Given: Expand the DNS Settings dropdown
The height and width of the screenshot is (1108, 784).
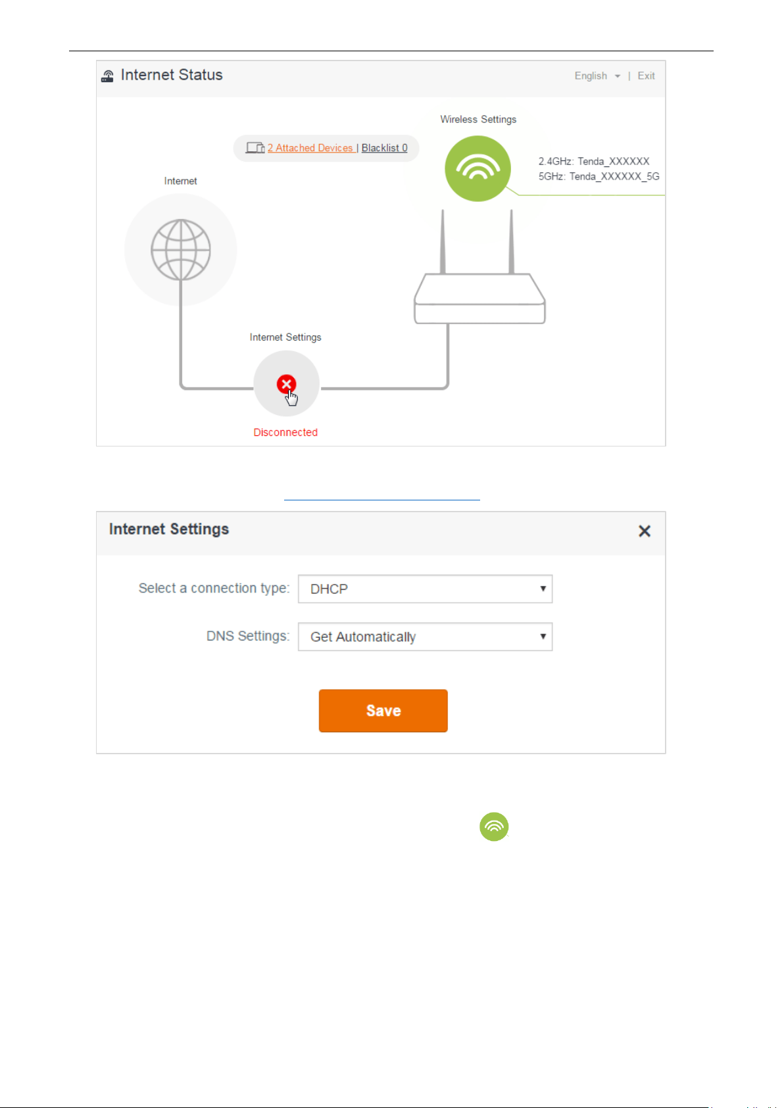Looking at the screenshot, I should (425, 637).
